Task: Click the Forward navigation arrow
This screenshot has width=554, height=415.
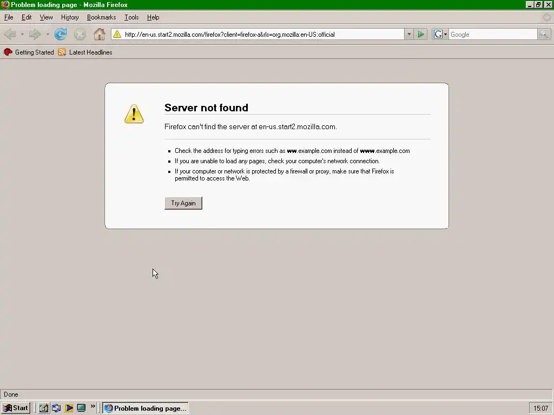Action: click(35, 34)
